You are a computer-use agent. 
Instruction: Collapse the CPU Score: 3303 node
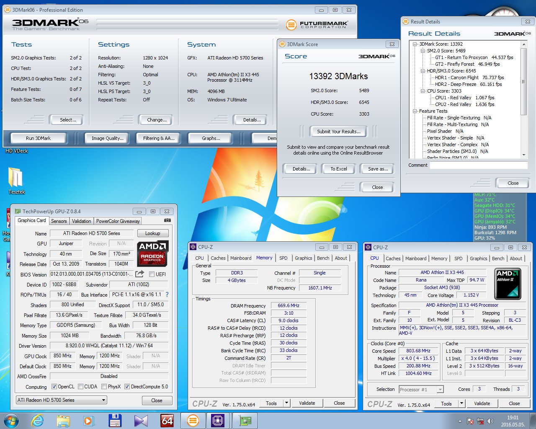click(423, 91)
